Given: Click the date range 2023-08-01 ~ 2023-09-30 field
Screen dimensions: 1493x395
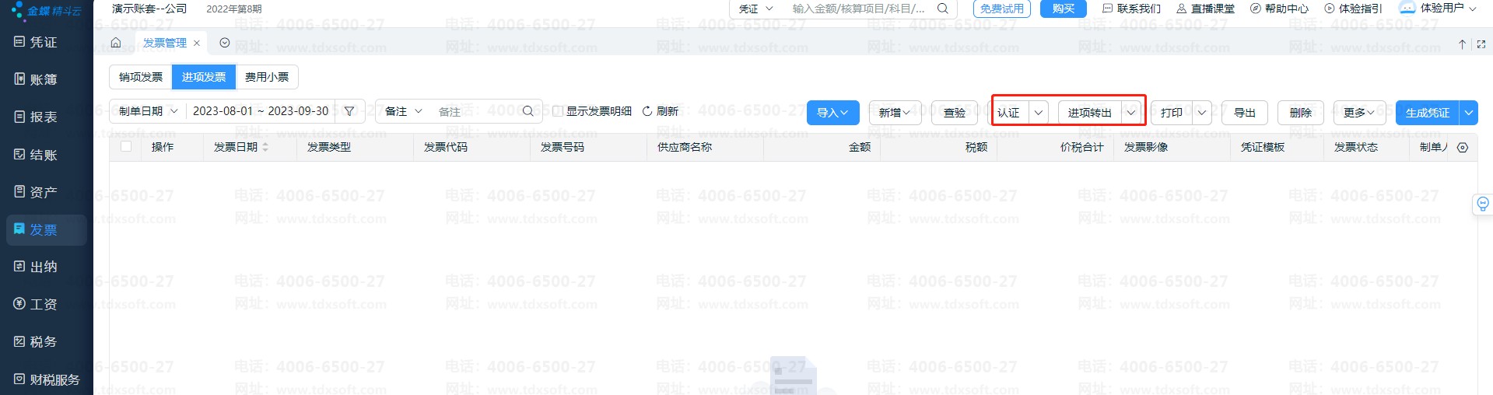Looking at the screenshot, I should pyautogui.click(x=261, y=111).
